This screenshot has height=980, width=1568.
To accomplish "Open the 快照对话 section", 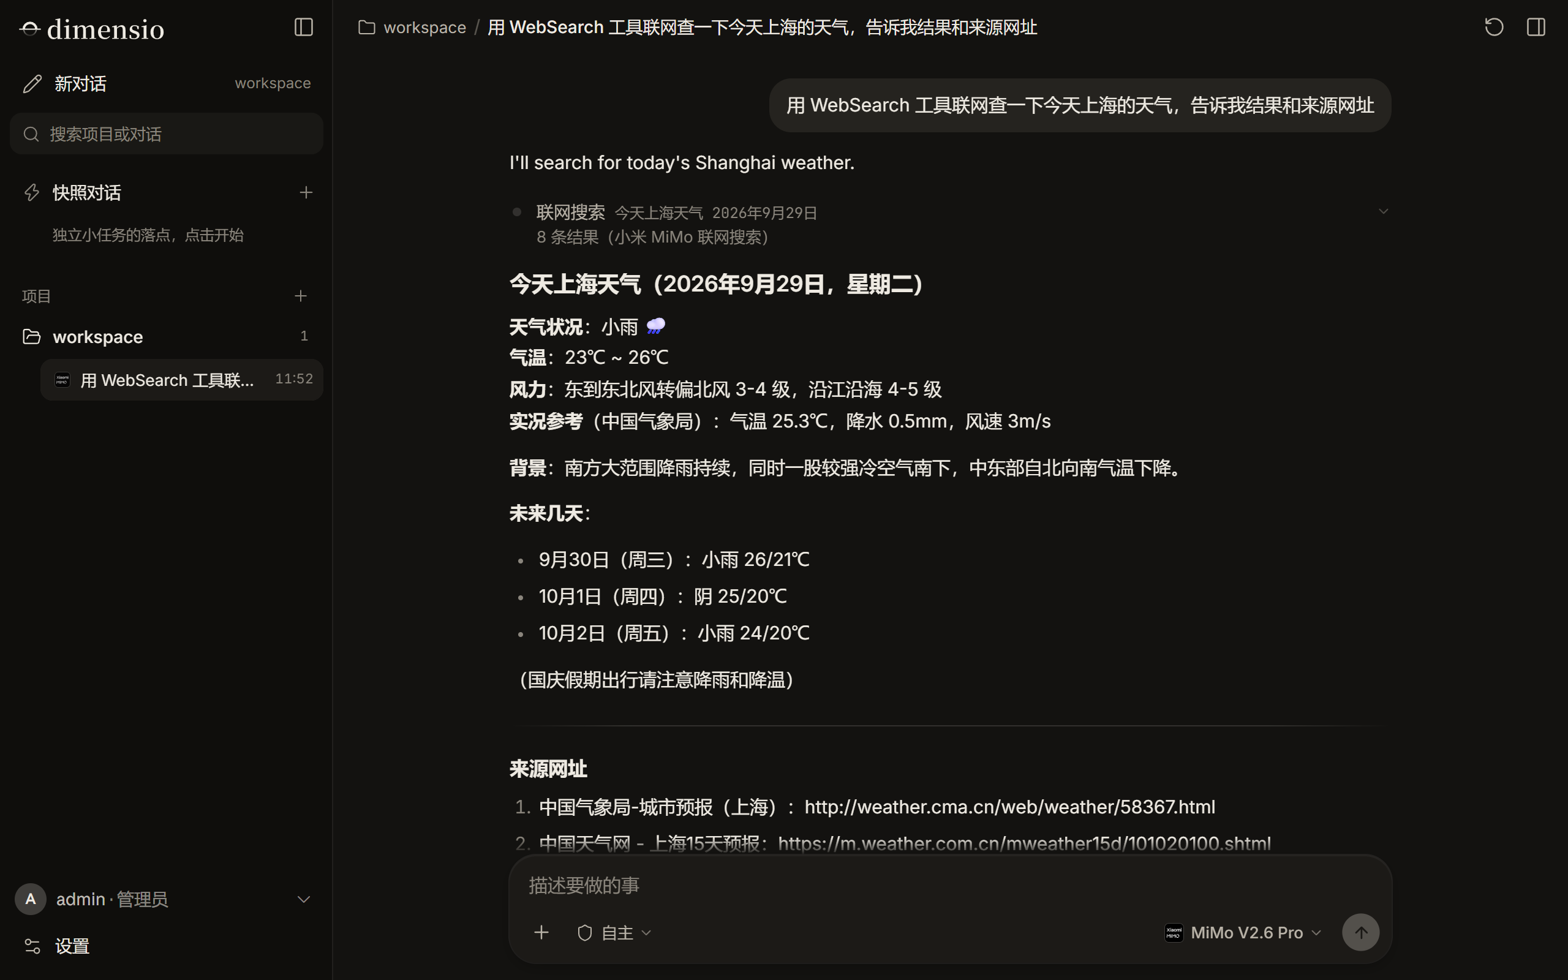I will (x=87, y=192).
